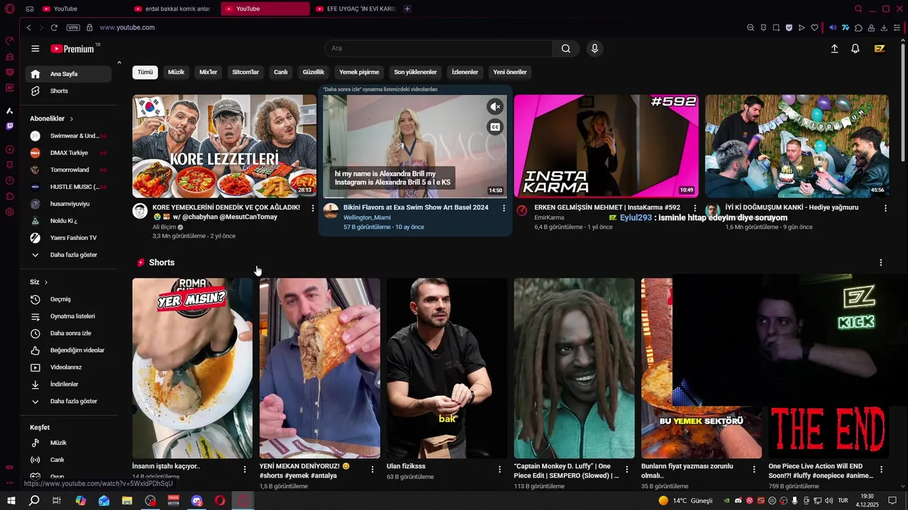The width and height of the screenshot is (908, 510).
Task: Open the DMAX Türkiye subscription
Action: coord(68,153)
